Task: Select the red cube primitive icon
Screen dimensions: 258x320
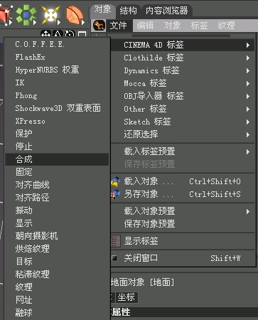Action: pos(6,15)
